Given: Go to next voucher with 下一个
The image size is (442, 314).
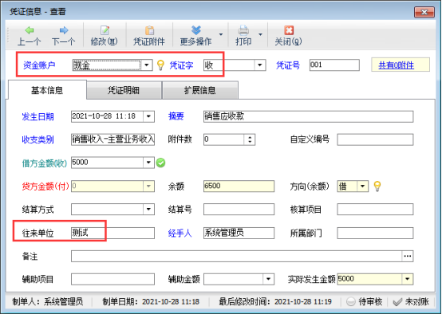Looking at the screenshot, I should [63, 36].
